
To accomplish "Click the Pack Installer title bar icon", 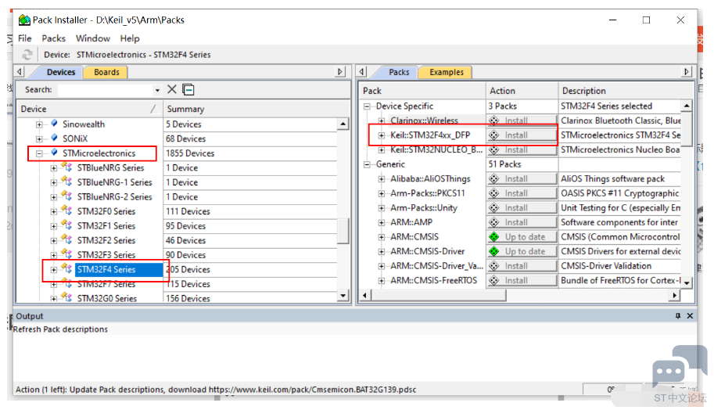I will [x=24, y=20].
